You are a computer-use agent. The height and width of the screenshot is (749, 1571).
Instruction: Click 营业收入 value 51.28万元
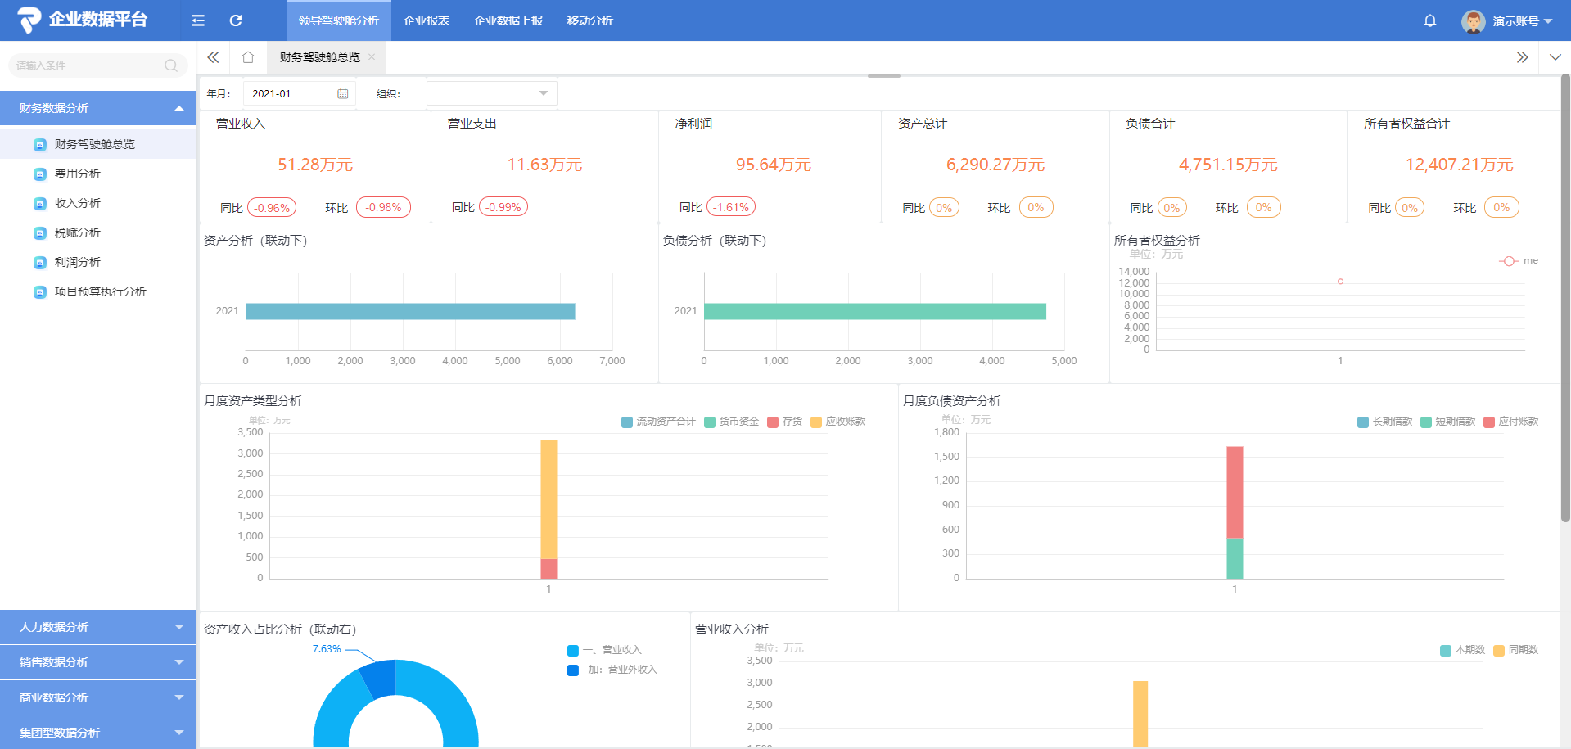pyautogui.click(x=315, y=165)
